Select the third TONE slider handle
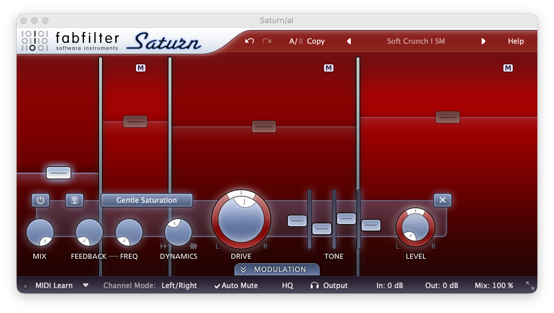The image size is (554, 313). pyautogui.click(x=346, y=219)
